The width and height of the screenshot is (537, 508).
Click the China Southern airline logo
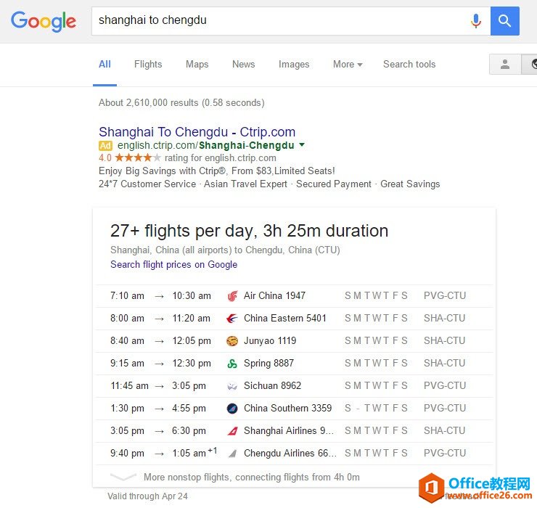pos(232,409)
